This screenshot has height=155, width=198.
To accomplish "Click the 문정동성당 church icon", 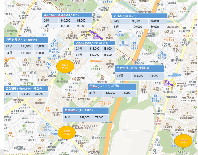I will [93, 138].
